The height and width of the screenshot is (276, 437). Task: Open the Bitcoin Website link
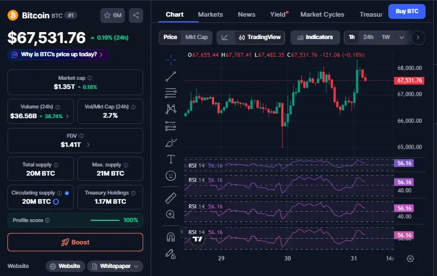(66, 266)
